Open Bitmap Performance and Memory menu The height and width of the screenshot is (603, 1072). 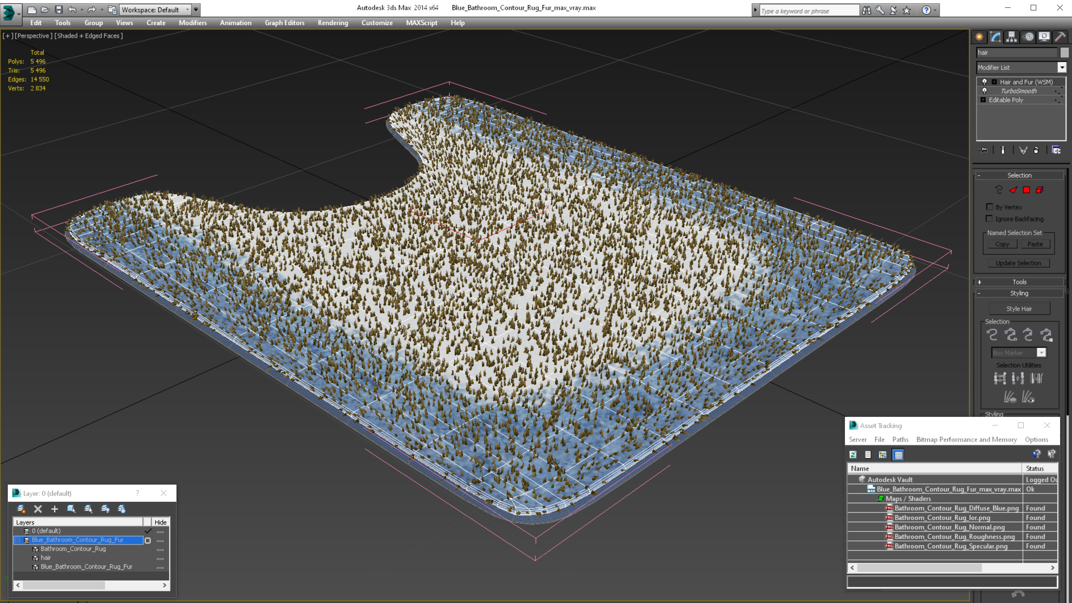[x=966, y=439]
